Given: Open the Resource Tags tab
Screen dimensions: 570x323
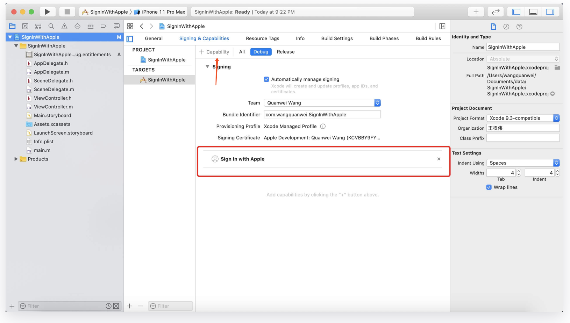Looking at the screenshot, I should pos(262,38).
